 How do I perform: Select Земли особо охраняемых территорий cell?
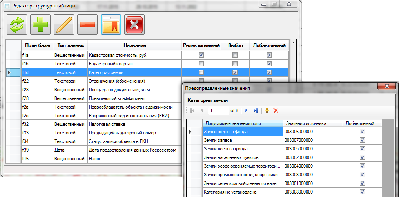click(x=243, y=166)
